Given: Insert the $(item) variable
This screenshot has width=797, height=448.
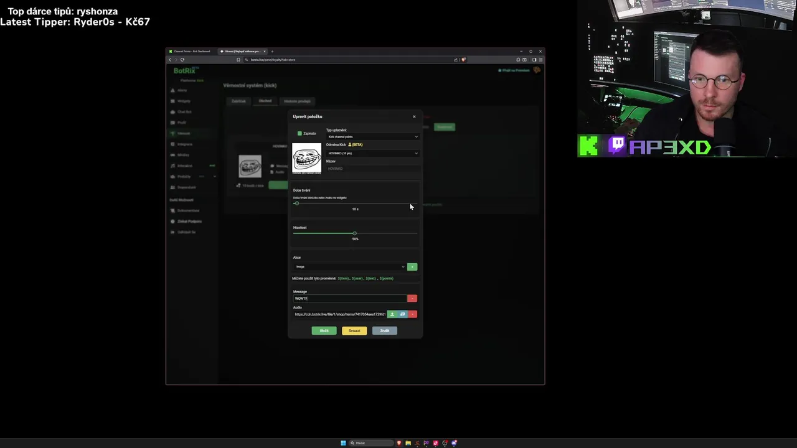Looking at the screenshot, I should (x=344, y=278).
